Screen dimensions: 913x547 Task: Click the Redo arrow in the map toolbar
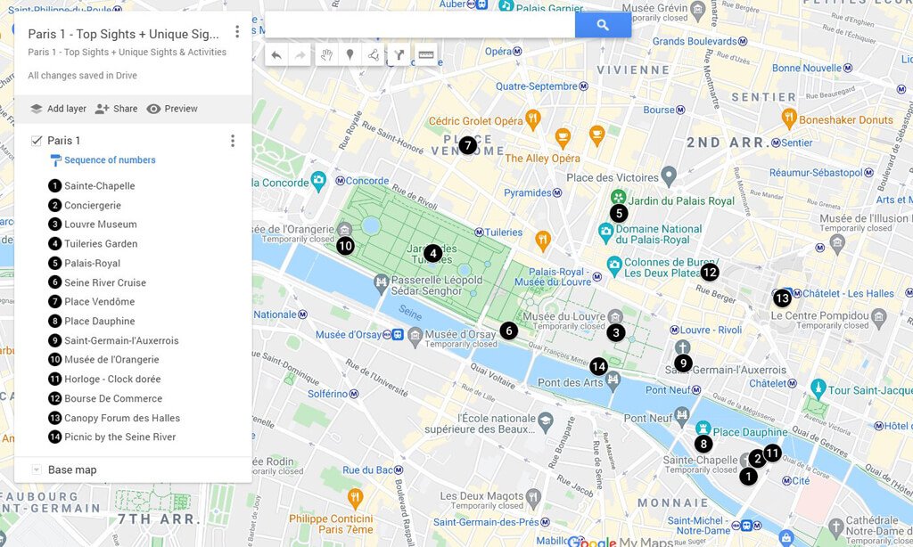click(x=300, y=55)
